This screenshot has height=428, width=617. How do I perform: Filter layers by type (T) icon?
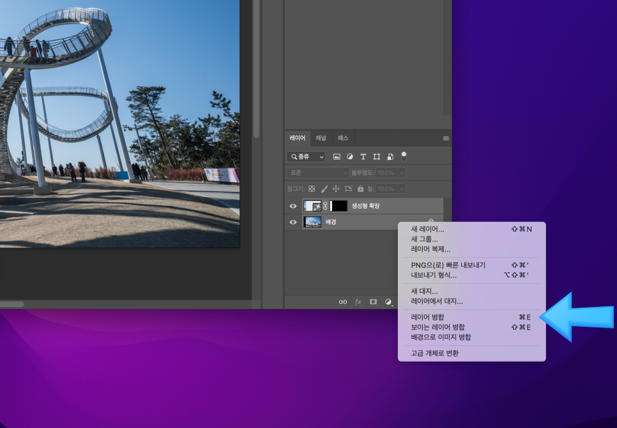coord(363,157)
